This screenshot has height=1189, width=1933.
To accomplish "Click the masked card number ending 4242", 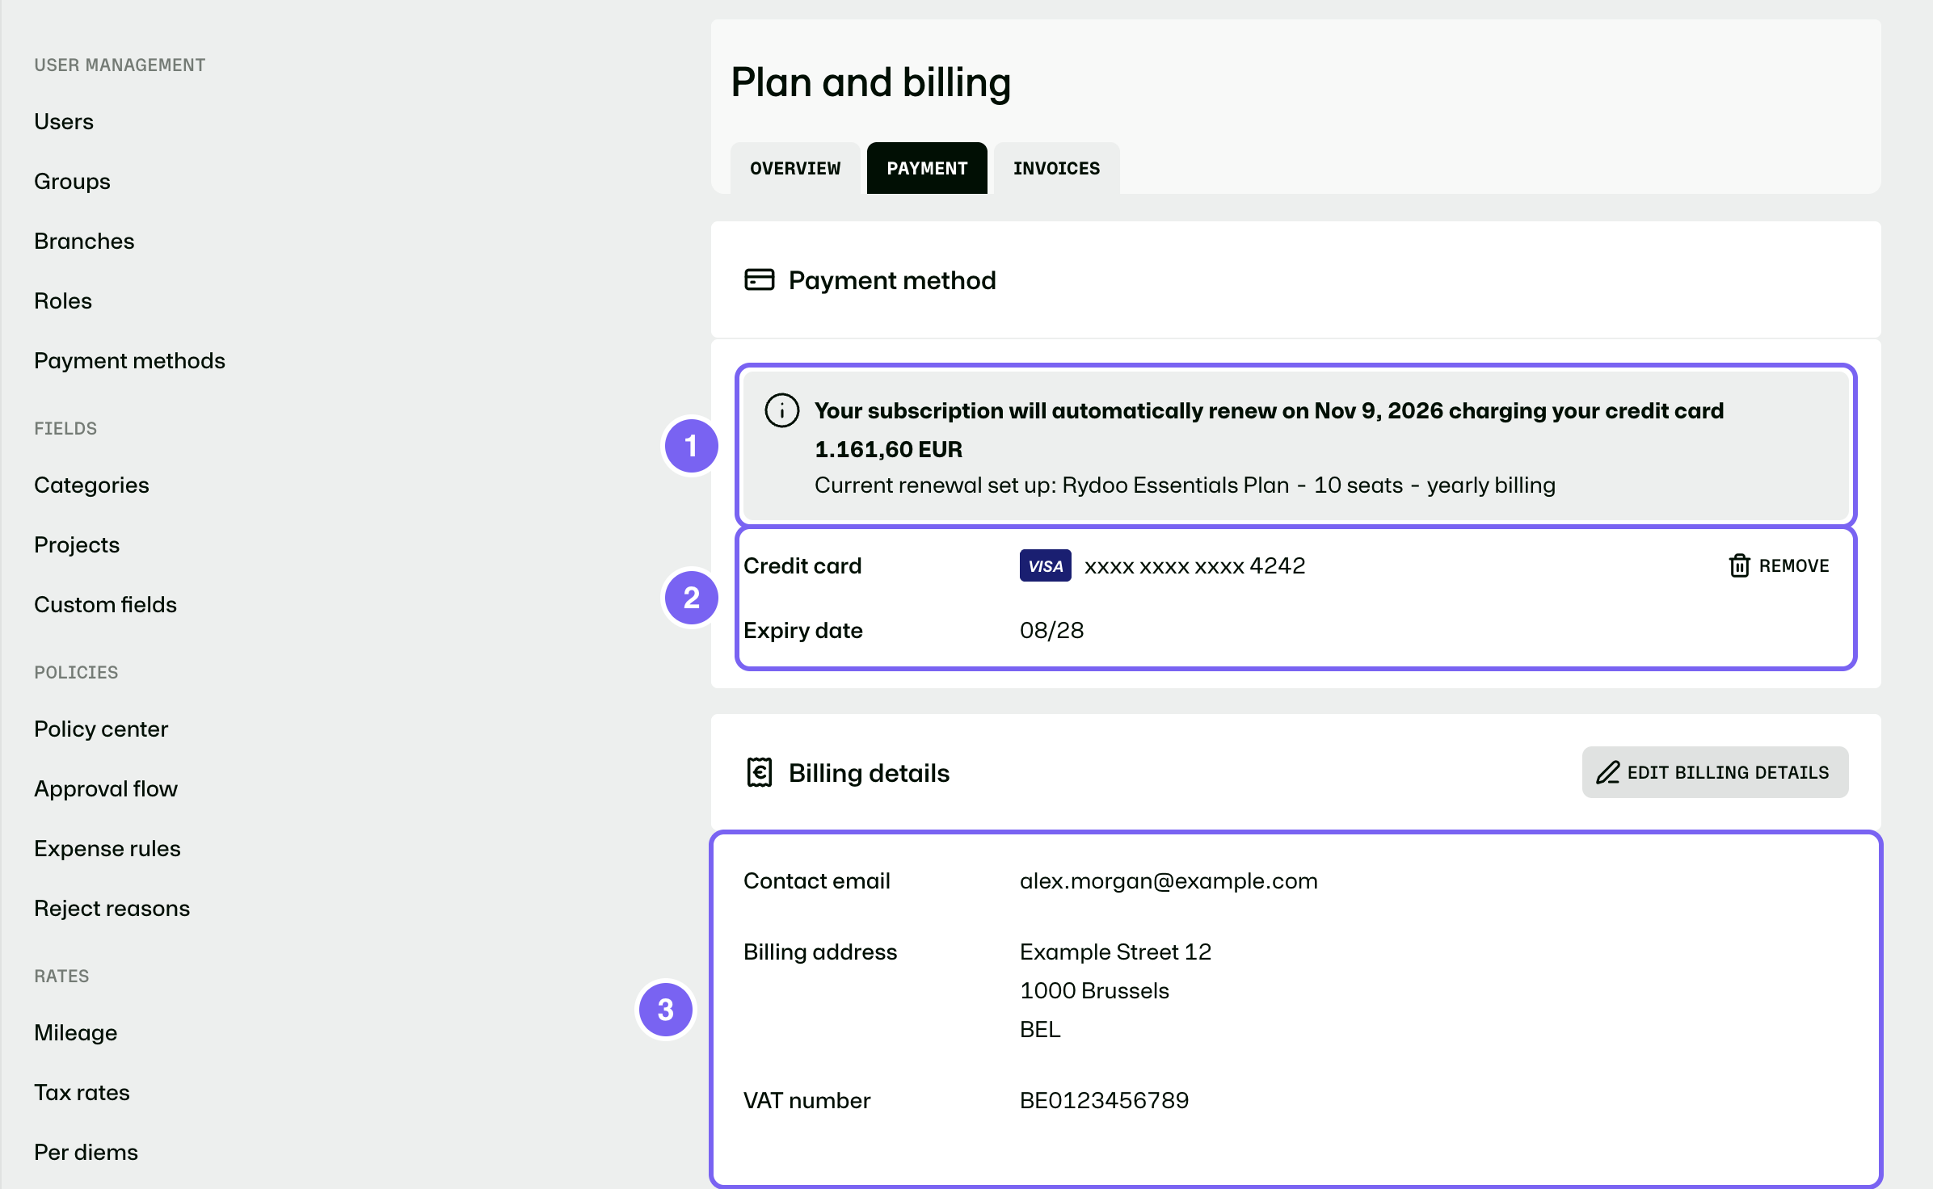I will coord(1194,565).
